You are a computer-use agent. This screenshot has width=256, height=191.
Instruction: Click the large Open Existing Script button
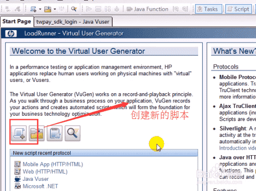click(x=37, y=133)
